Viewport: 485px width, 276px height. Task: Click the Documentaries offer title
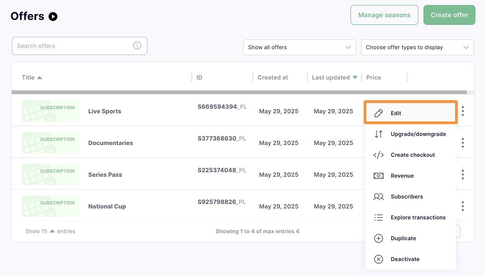(110, 143)
